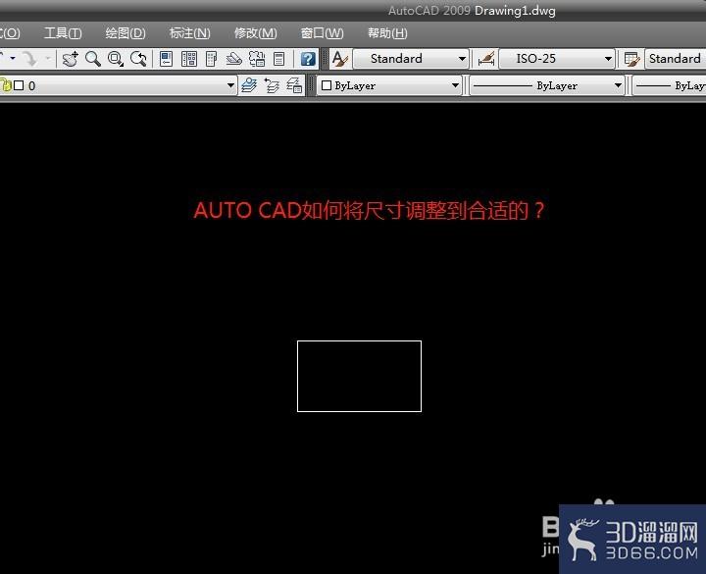
Task: Click the layer 0 color box
Action: click(x=19, y=85)
